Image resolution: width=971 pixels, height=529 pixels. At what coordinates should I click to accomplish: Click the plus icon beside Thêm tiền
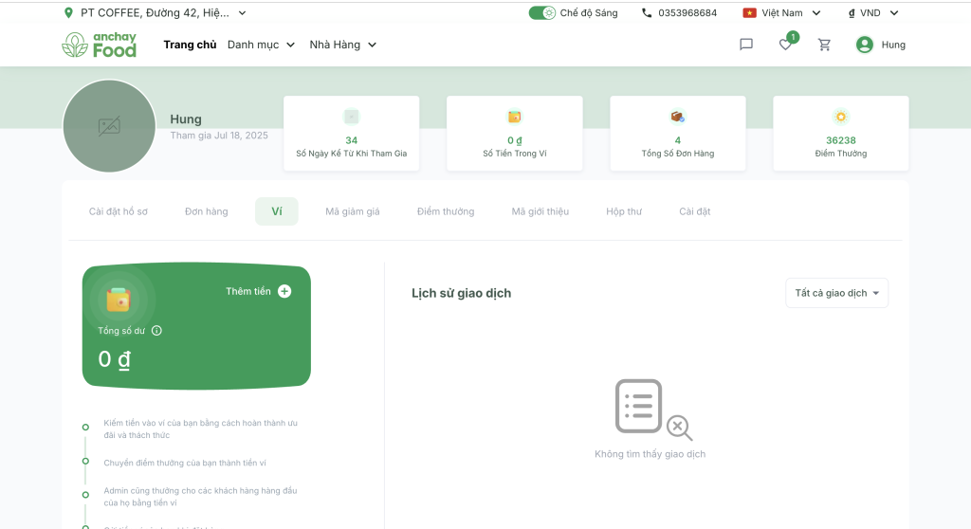pyautogui.click(x=284, y=291)
